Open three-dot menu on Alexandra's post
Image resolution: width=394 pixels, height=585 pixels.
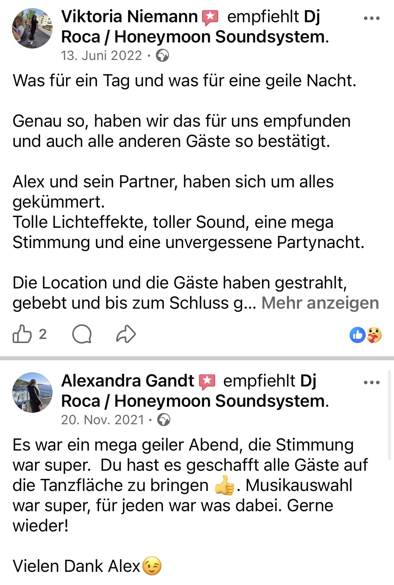[372, 382]
